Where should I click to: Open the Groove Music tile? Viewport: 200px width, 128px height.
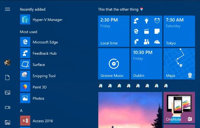(114, 64)
